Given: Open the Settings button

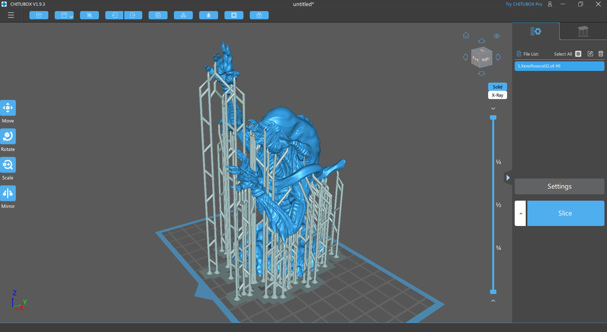Looking at the screenshot, I should coord(559,186).
